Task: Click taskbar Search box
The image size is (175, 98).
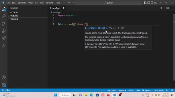Action: (x=65, y=95)
